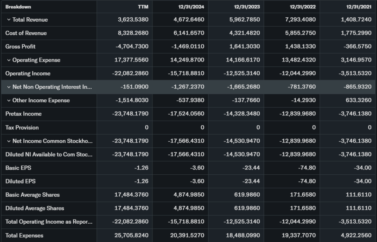Select the Cost of Revenue row label

[26, 33]
